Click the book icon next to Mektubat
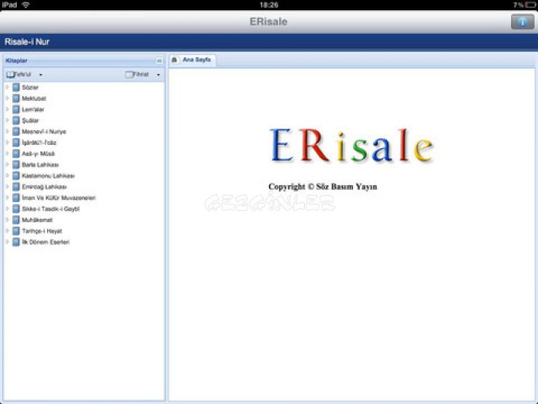The height and width of the screenshot is (404, 538). pyautogui.click(x=15, y=98)
